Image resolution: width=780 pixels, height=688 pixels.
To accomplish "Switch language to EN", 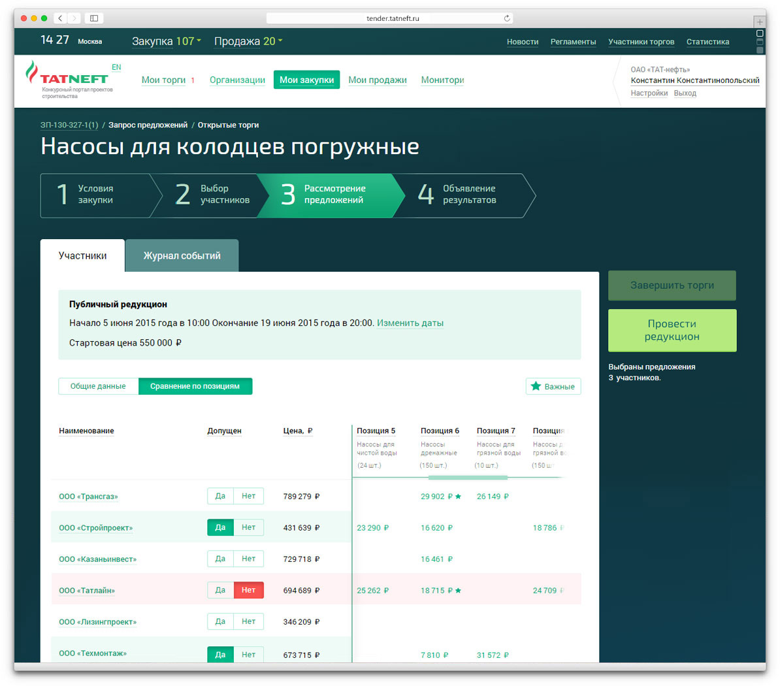I will click(116, 67).
